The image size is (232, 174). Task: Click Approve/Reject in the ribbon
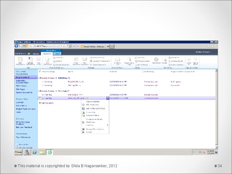pos(176,61)
